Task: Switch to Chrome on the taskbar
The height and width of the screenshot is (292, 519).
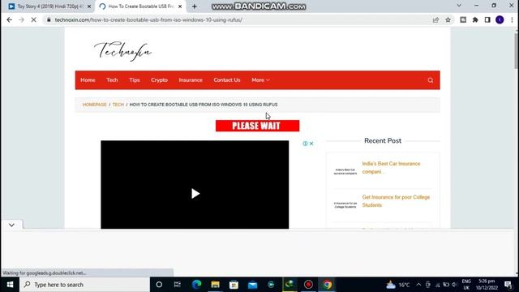Action: click(328, 285)
